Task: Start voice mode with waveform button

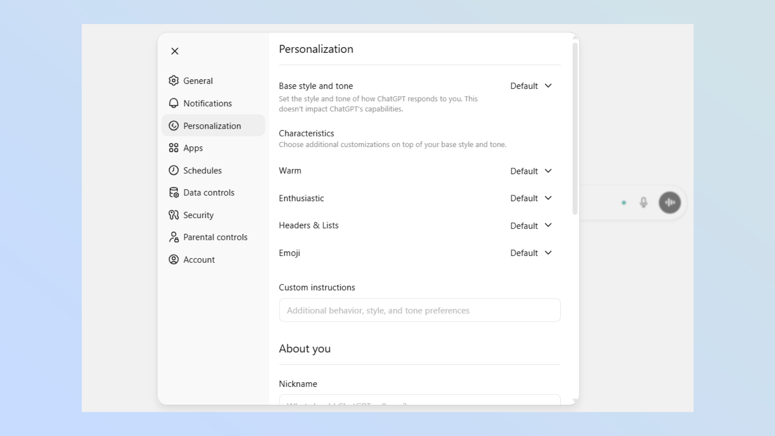Action: pos(670,202)
